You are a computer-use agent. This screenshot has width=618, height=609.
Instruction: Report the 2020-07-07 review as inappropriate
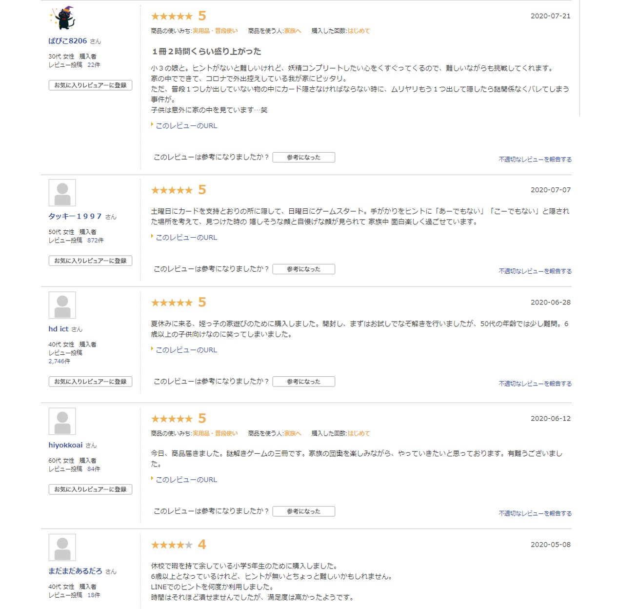(535, 271)
